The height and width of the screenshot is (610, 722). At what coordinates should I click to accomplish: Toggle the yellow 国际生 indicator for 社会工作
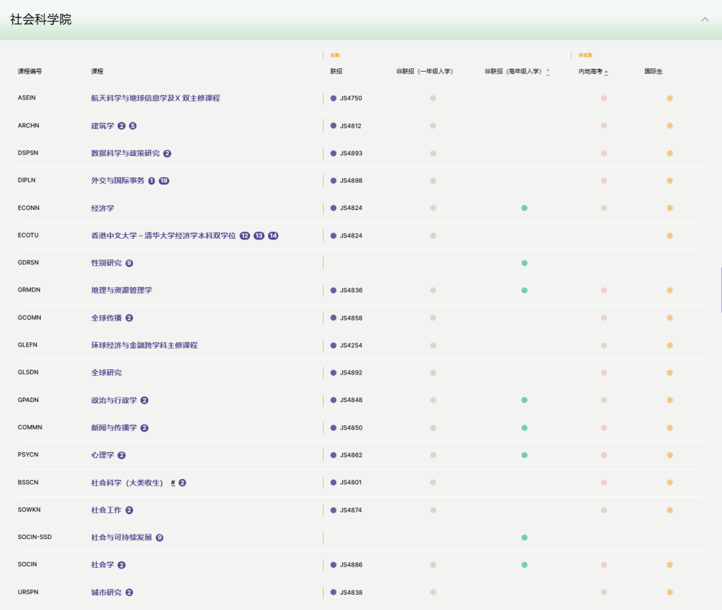pos(669,509)
